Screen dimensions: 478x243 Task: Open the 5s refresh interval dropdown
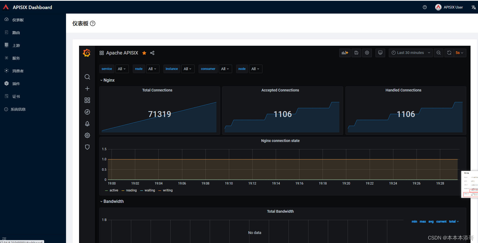coord(460,53)
